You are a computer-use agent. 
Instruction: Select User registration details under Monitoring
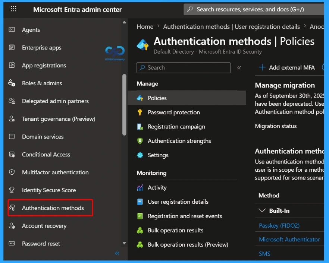coord(178,202)
